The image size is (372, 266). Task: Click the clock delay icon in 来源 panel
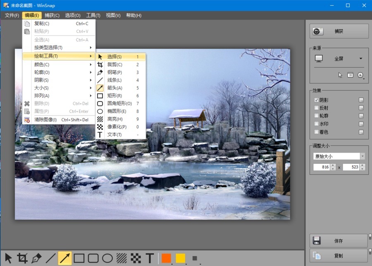[x=360, y=75]
